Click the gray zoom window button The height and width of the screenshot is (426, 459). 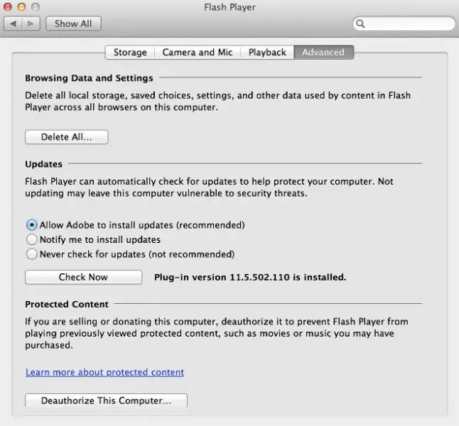(36, 6)
